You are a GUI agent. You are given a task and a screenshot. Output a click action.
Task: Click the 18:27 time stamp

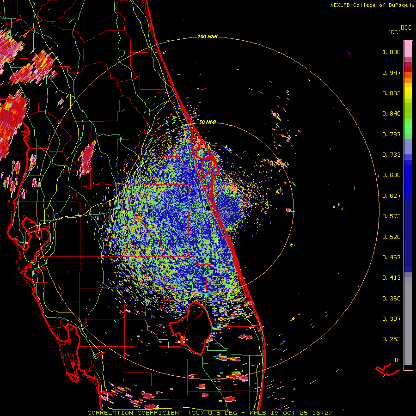323,413
